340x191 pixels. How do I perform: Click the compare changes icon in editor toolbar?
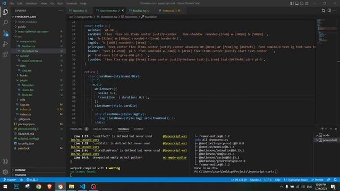point(324,11)
